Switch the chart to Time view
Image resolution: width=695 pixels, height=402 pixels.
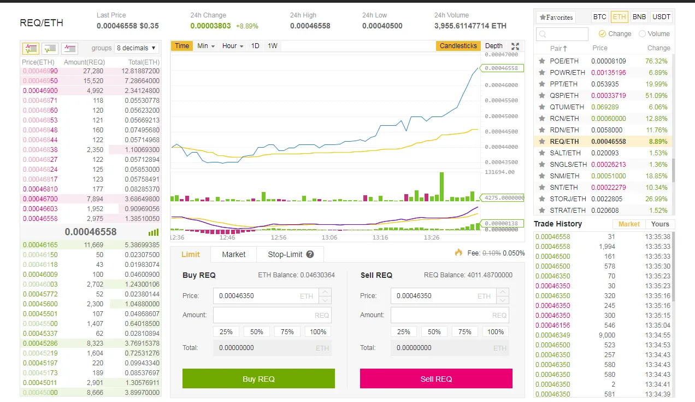(x=182, y=46)
